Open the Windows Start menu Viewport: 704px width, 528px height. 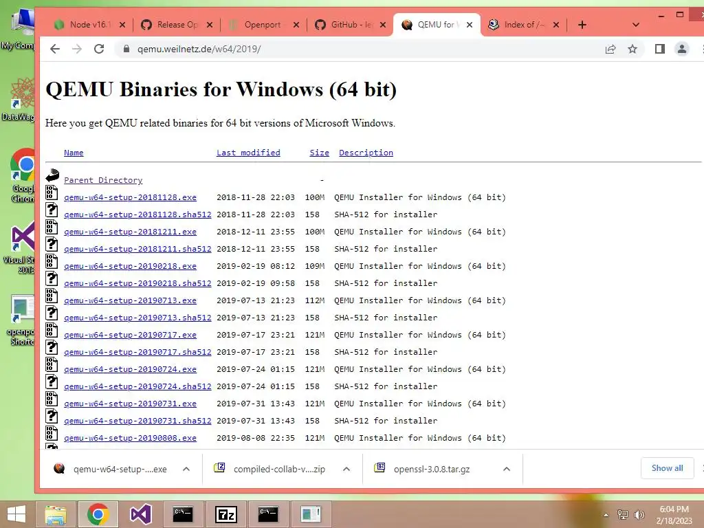coord(16,514)
